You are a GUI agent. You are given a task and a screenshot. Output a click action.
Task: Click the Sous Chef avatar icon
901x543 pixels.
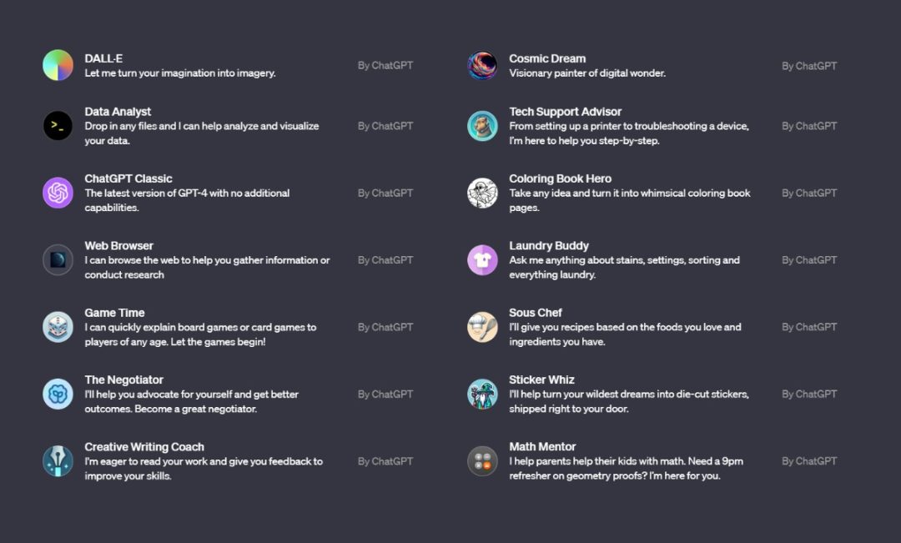(x=482, y=327)
